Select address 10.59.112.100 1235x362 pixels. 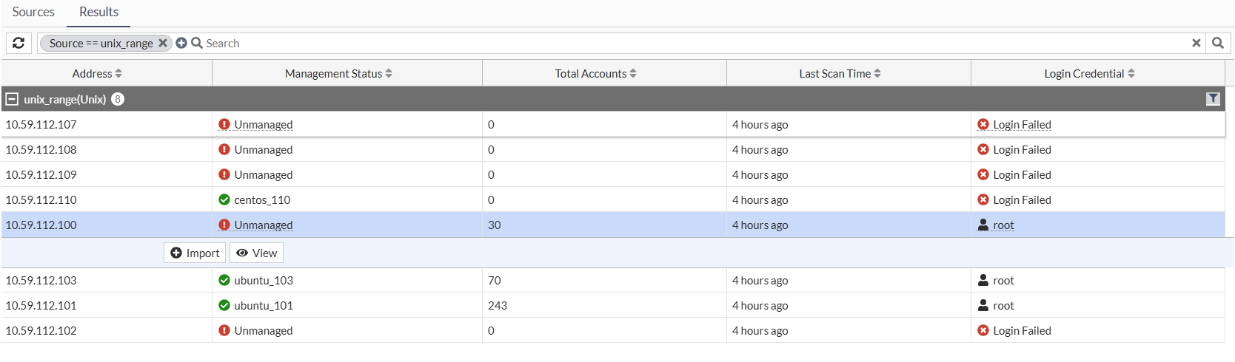click(41, 225)
